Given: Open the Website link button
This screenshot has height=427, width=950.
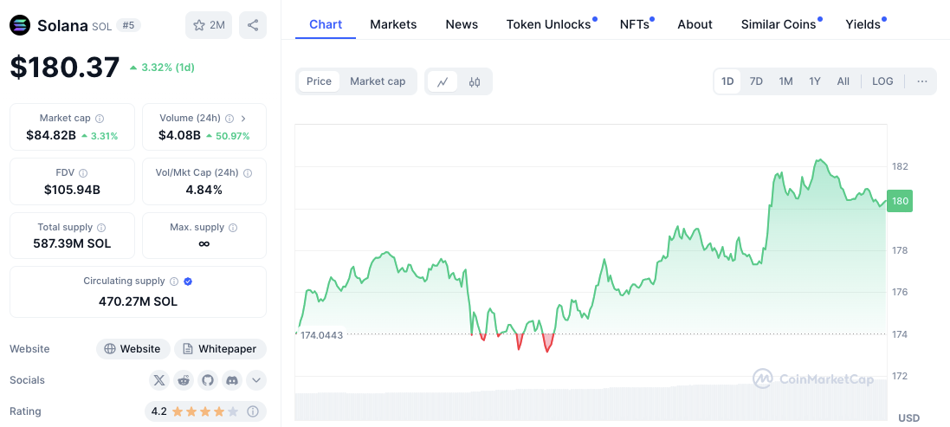Looking at the screenshot, I should pos(133,349).
